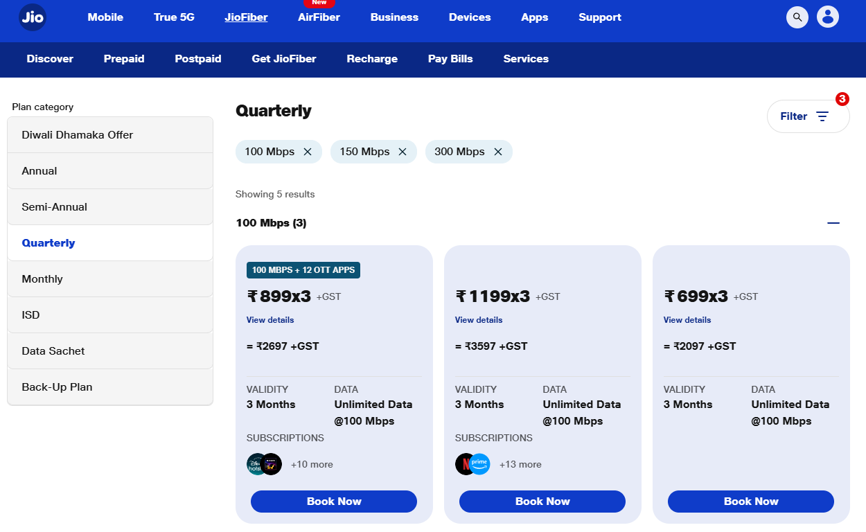Book Now the ₹1199x3 plan
Screen dimensions: 866x532
(542, 502)
